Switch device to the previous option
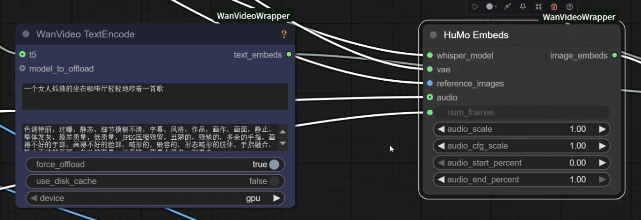This screenshot has width=641, height=220. pyautogui.click(x=34, y=198)
